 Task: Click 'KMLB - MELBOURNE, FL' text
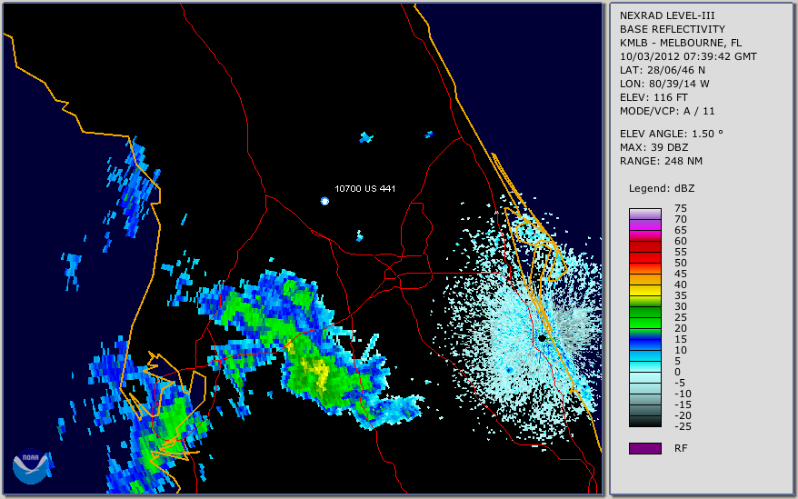[681, 43]
